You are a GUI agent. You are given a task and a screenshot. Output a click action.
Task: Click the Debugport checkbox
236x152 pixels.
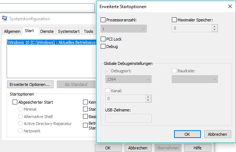108,71
